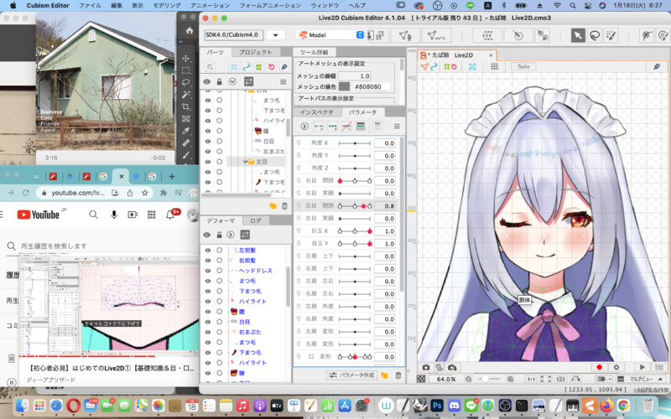Click the glue tool icon in toolbar

pyautogui.click(x=543, y=35)
